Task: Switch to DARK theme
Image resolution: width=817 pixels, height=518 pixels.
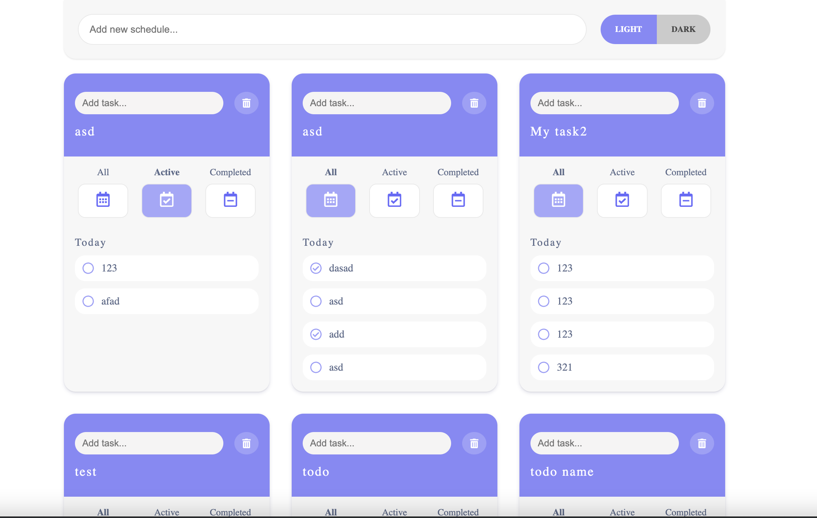Action: click(683, 29)
